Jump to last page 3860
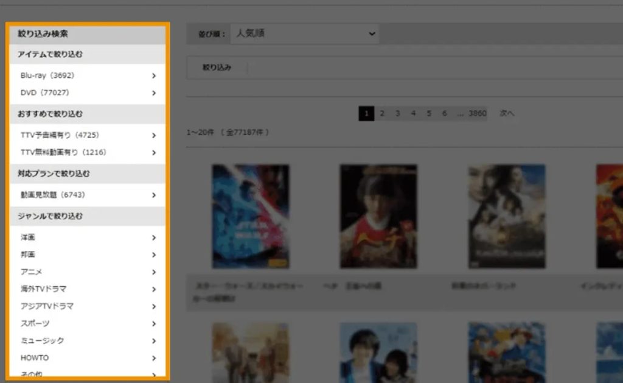 tap(477, 113)
